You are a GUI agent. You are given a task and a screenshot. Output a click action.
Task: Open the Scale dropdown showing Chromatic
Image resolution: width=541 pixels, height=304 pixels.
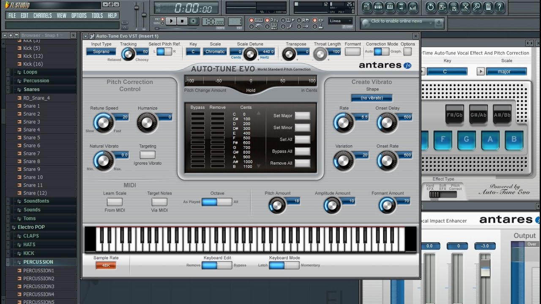click(x=215, y=52)
